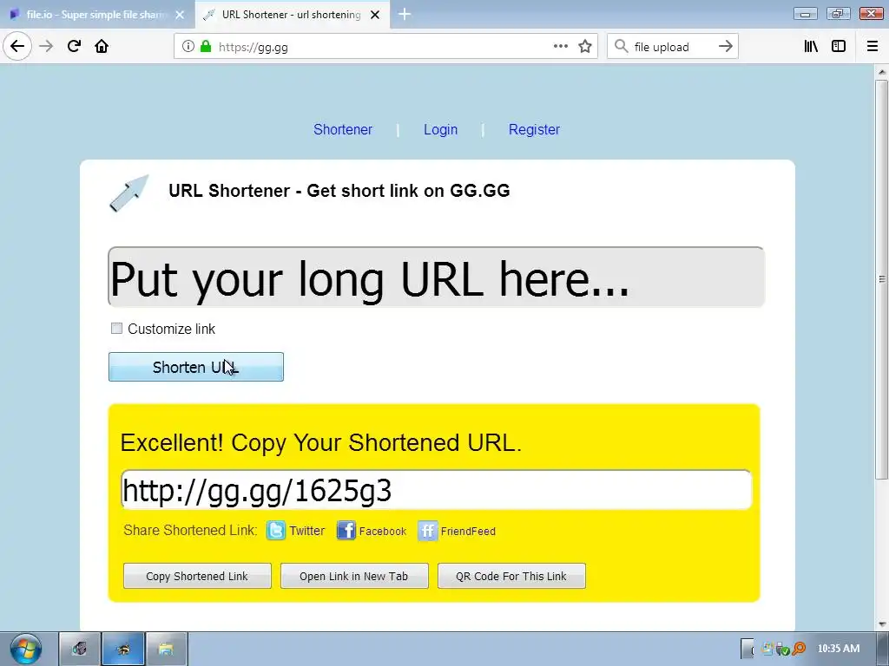Toggle the browser sidebar icon
This screenshot has height=666, width=889.
click(839, 47)
